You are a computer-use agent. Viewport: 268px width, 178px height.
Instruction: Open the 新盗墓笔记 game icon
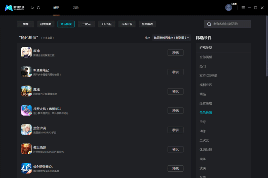26,72
